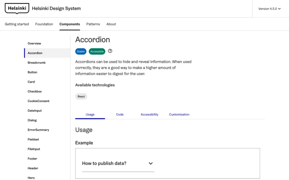The height and width of the screenshot is (180, 289).
Task: Click the Helsinki Design System title link
Action: click(x=56, y=9)
